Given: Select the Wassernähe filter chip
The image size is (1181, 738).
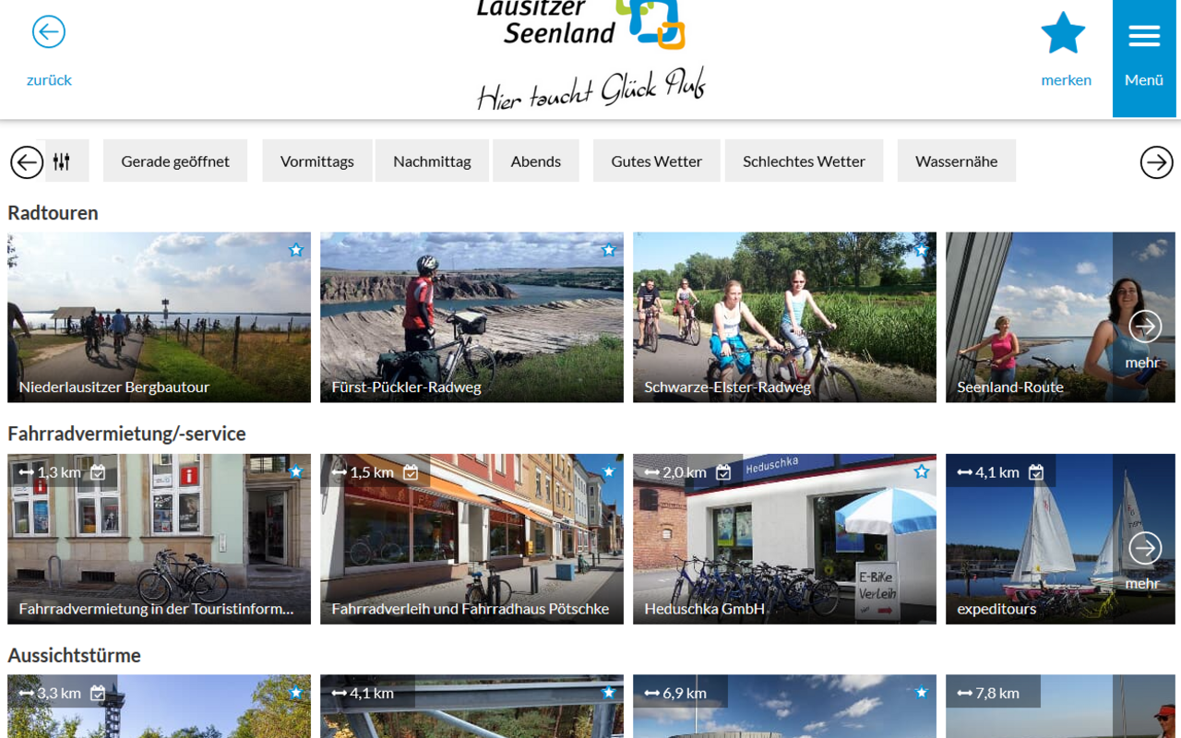Looking at the screenshot, I should [x=956, y=161].
